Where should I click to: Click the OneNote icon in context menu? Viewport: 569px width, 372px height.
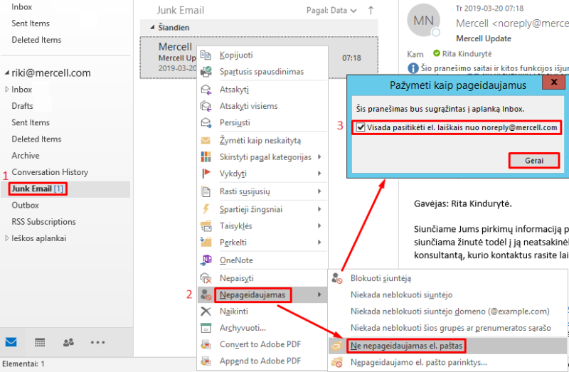click(206, 260)
